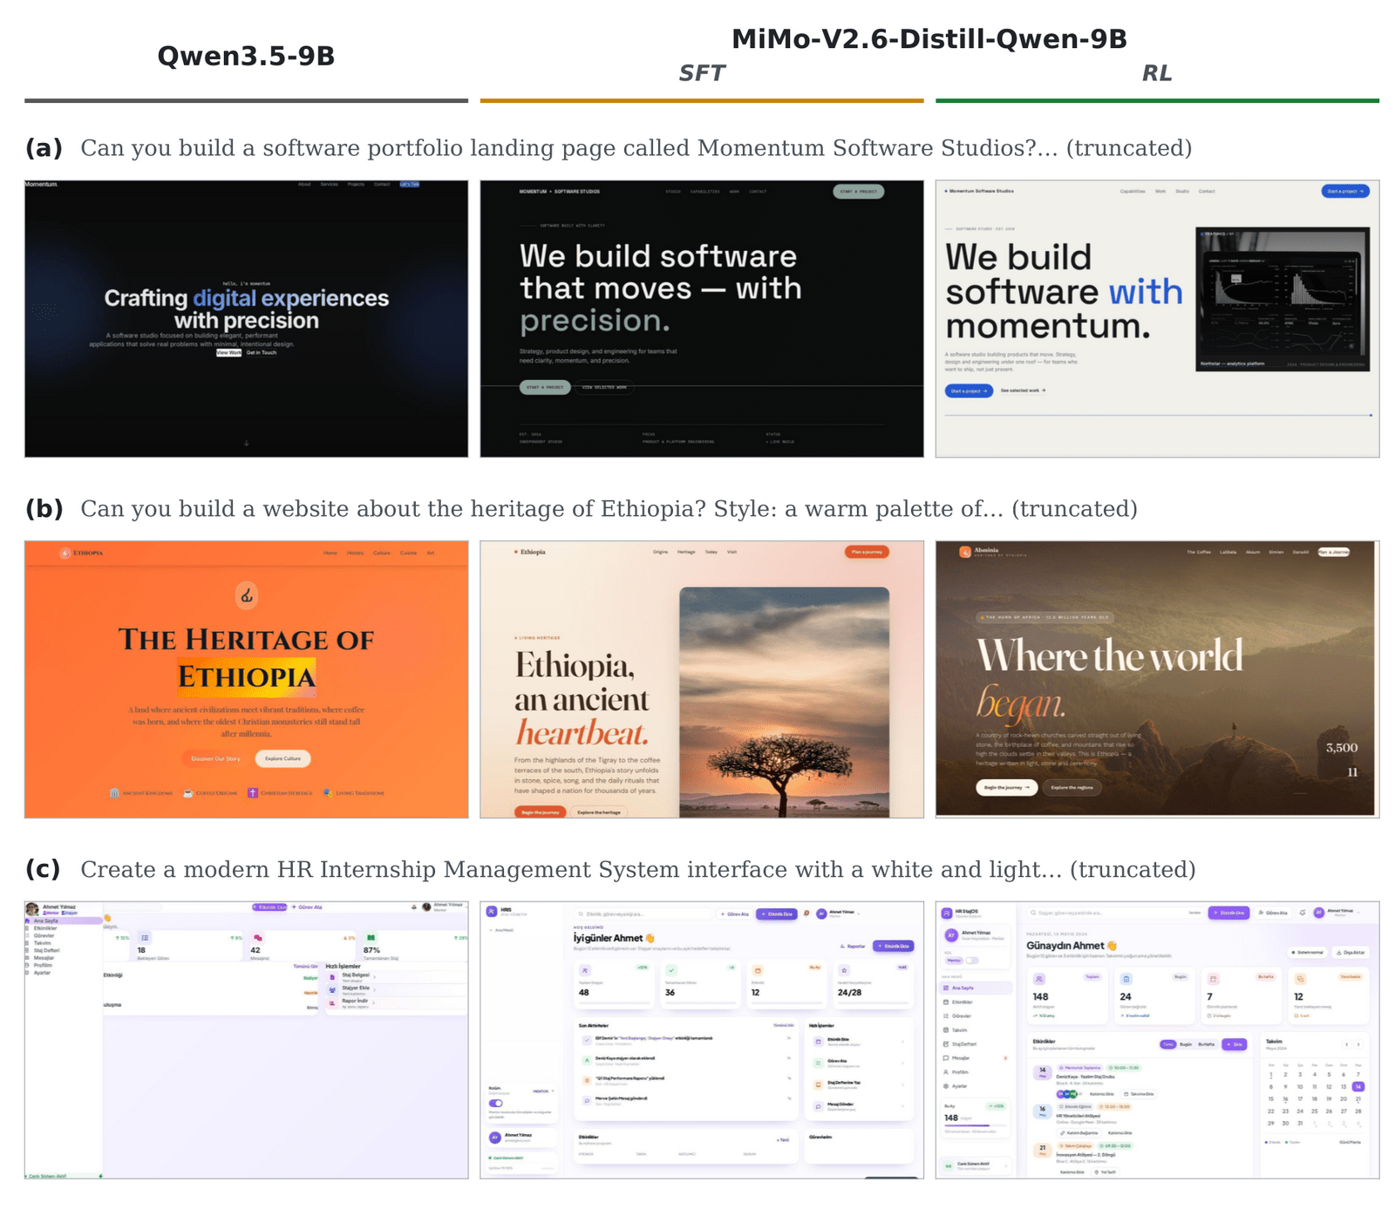
Task: Click the Ayarlar gear icon in RL HR sidebar
Action: (946, 1086)
